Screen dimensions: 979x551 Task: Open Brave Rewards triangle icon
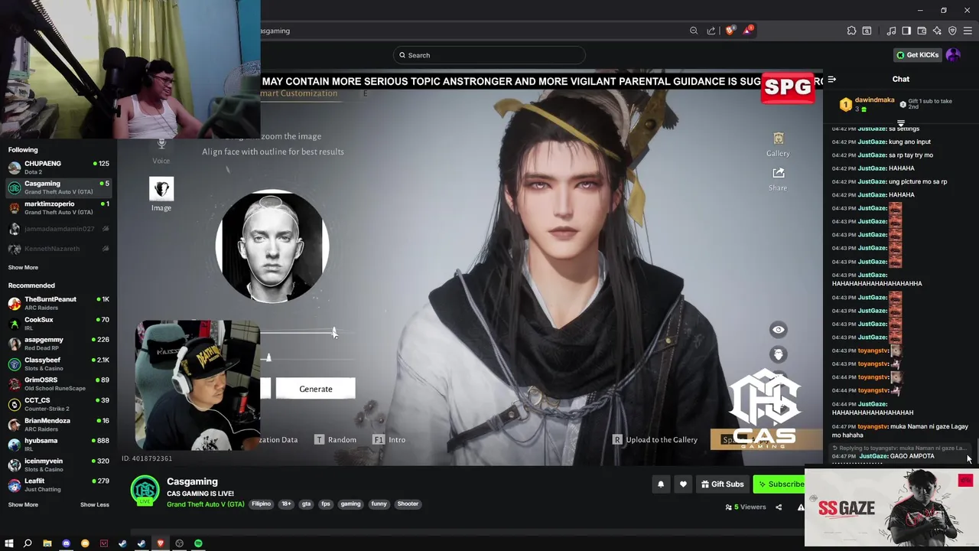[x=748, y=31]
